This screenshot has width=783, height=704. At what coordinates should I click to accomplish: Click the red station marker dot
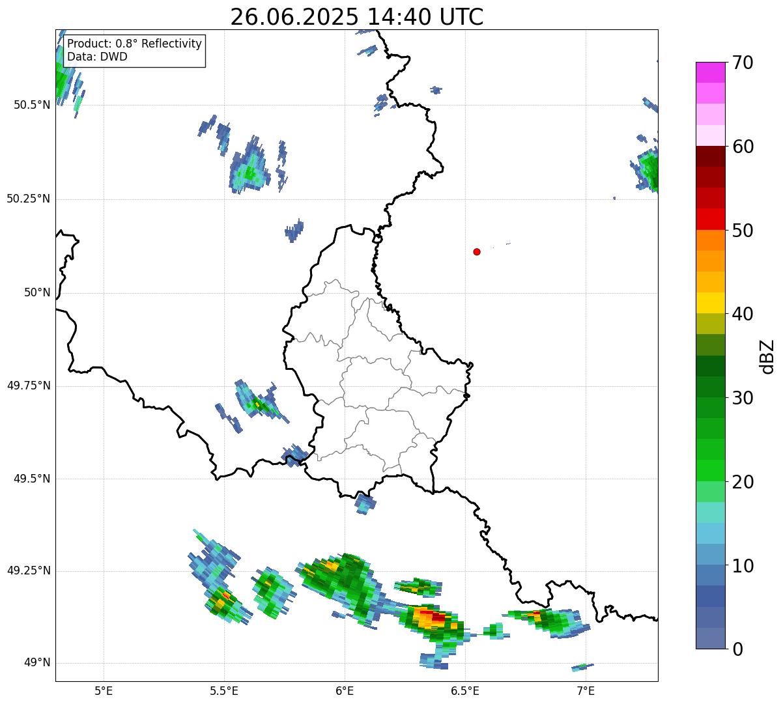click(x=477, y=251)
